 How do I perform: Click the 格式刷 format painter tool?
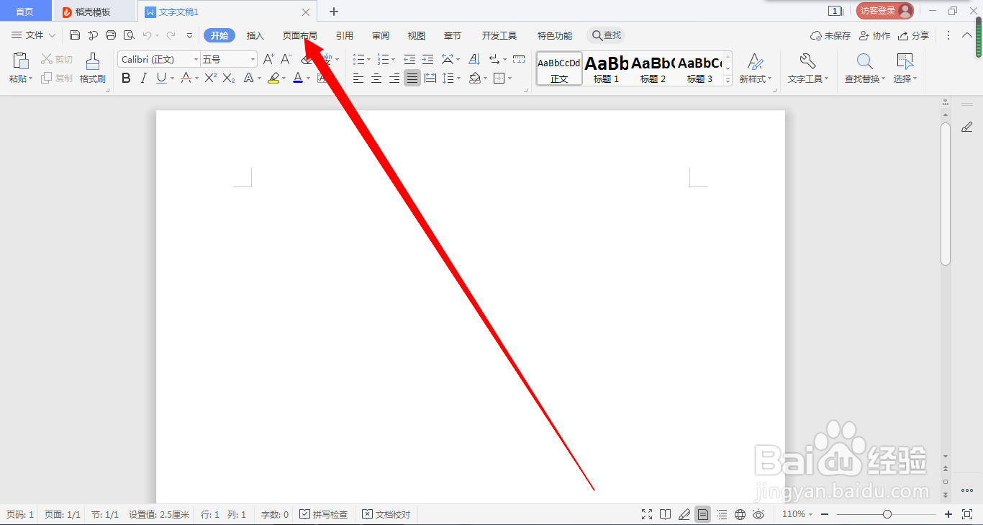pyautogui.click(x=93, y=68)
